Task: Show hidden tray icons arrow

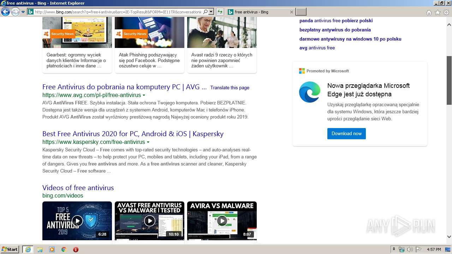Action: (394, 249)
